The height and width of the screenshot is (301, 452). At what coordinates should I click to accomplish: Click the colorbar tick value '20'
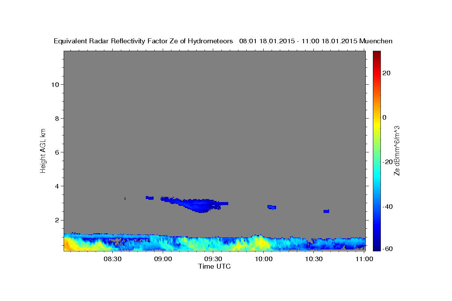386,73
